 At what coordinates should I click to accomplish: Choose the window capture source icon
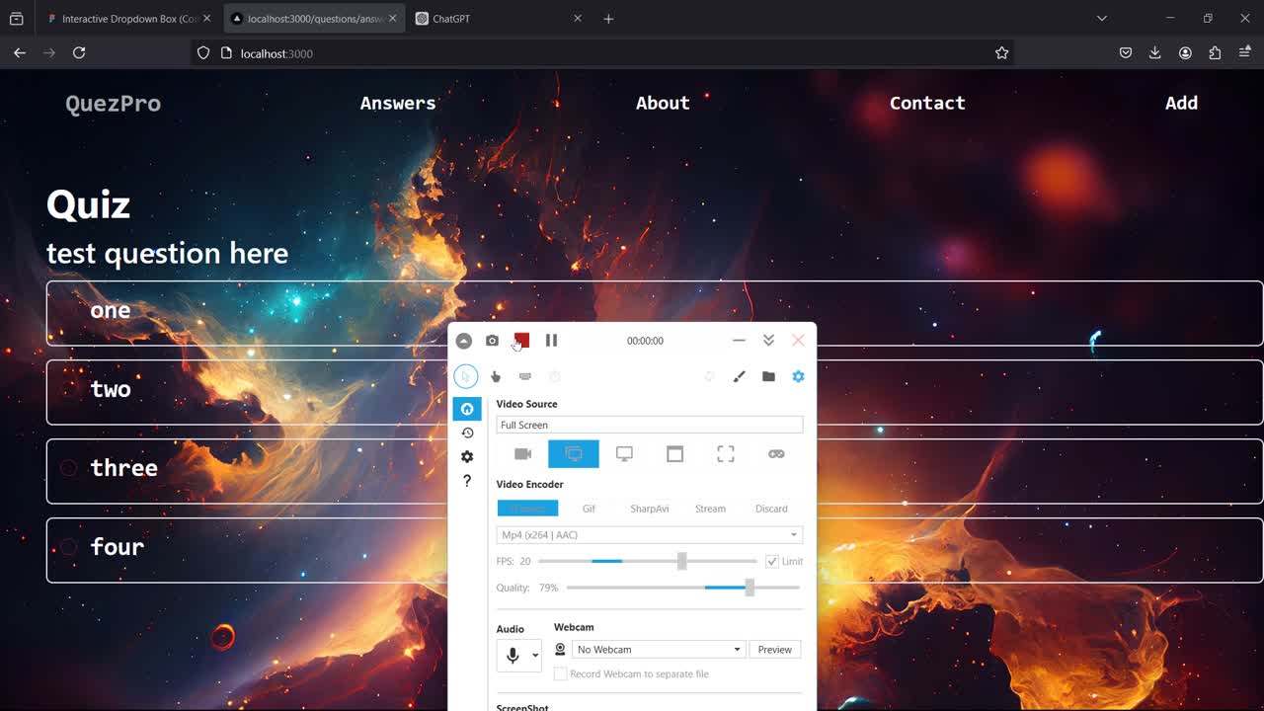(674, 454)
